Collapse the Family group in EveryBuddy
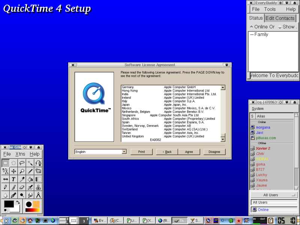The image size is (300, 225). 252,34
